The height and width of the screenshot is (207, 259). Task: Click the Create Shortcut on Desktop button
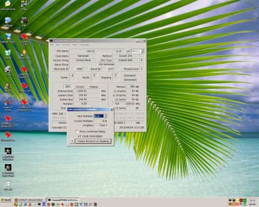93,141
